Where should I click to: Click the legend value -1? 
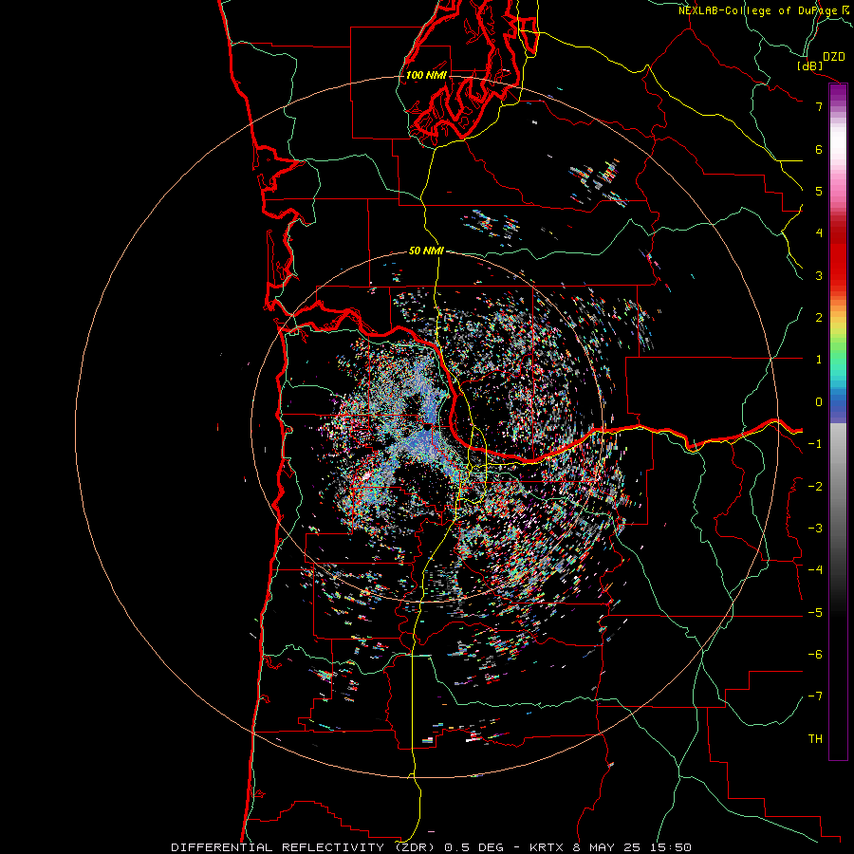(x=815, y=444)
